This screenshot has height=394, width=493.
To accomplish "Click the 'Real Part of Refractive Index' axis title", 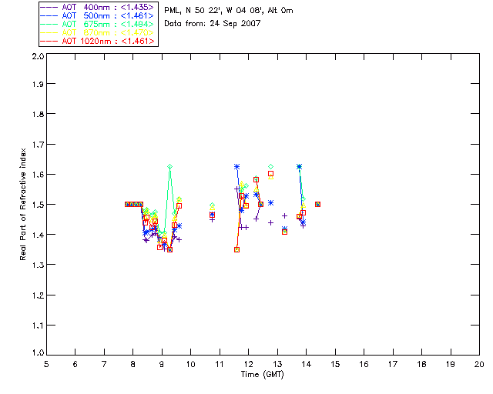I will [x=25, y=205].
